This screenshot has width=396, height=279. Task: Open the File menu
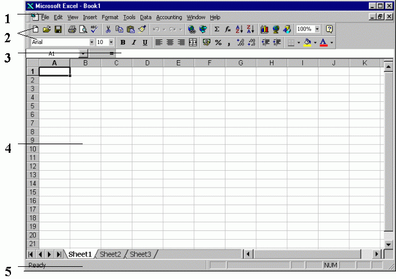click(x=45, y=17)
